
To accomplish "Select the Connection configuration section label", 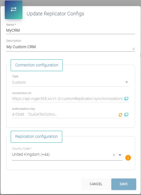I will click(x=37, y=65).
